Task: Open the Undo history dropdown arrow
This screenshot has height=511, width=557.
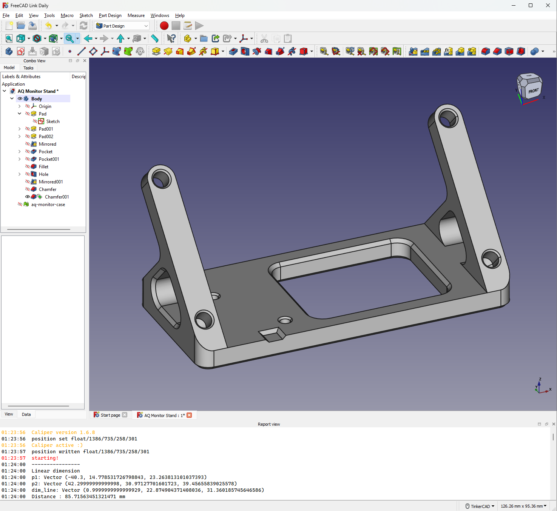Action: click(x=57, y=26)
